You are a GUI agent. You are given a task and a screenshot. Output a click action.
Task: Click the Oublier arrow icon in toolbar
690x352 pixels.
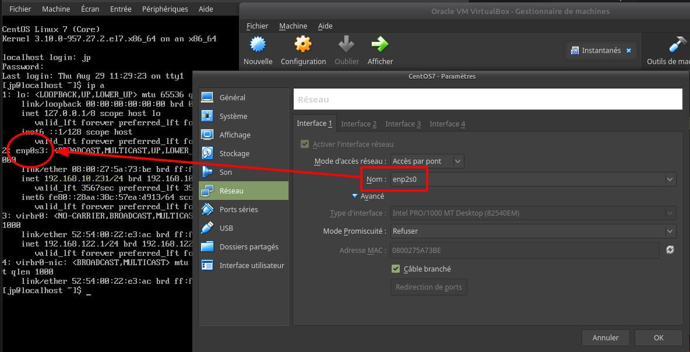346,45
